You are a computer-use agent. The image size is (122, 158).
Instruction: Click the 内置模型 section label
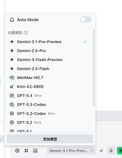[x=15, y=33]
